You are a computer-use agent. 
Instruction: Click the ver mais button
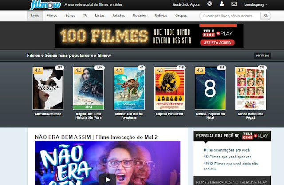(x=262, y=56)
